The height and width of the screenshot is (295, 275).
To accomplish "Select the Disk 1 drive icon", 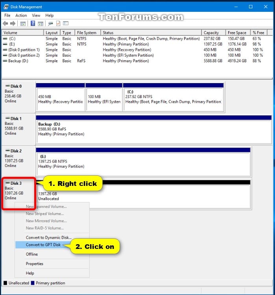I will click(x=7, y=118).
